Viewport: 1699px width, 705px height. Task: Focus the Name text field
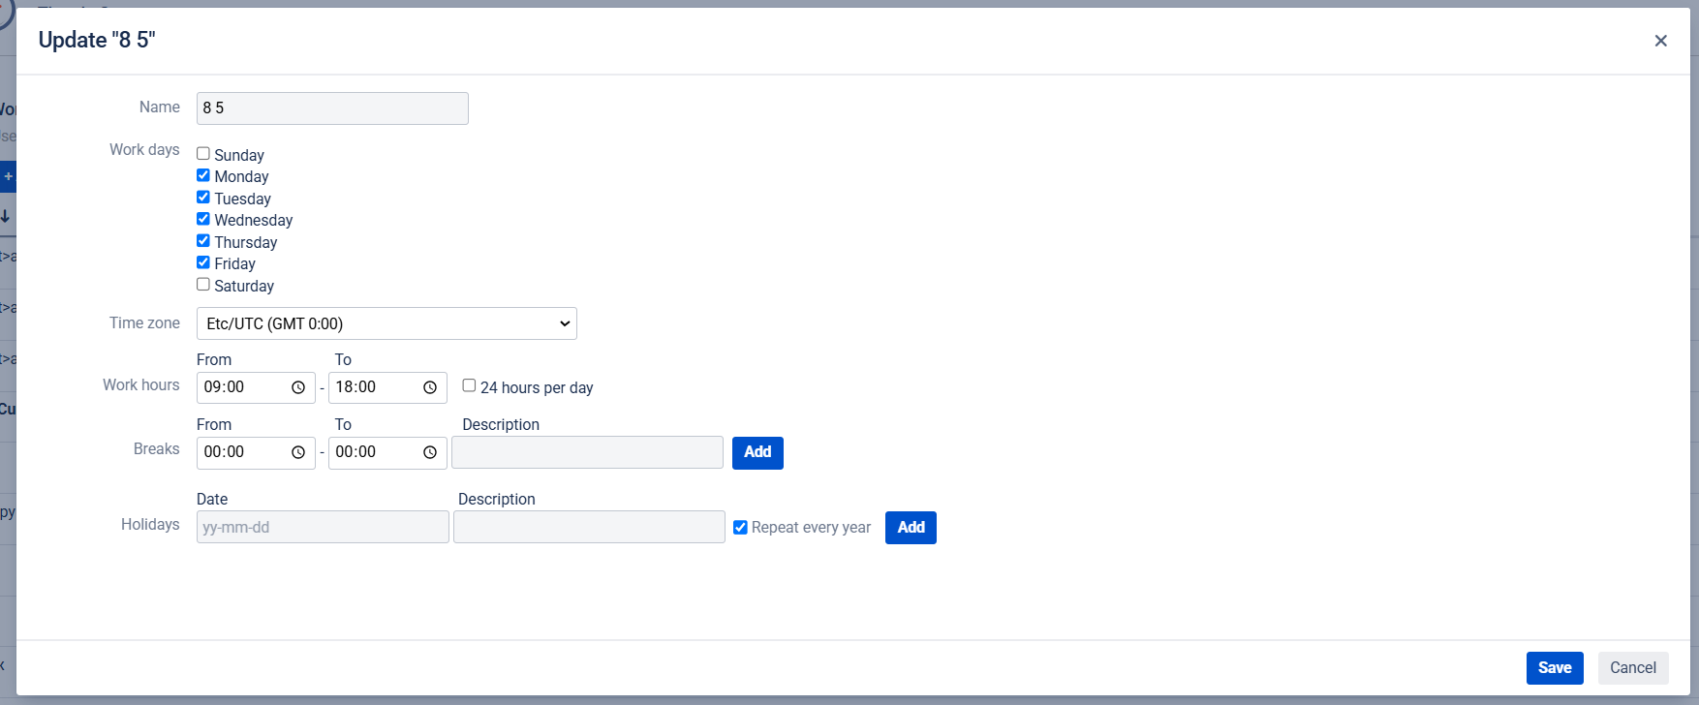pos(332,108)
